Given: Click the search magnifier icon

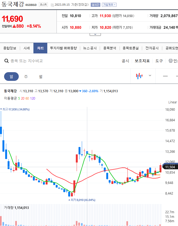Looking at the screenshot, I should point(7,61).
